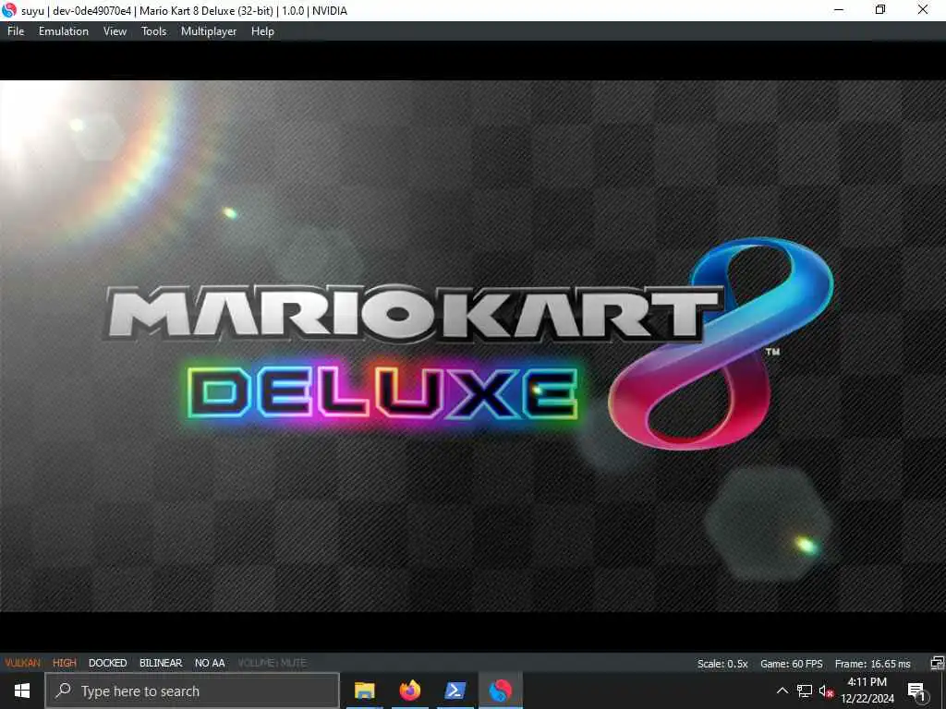Toggle the VULKAN graphics API button
The image size is (946, 709).
[23, 663]
